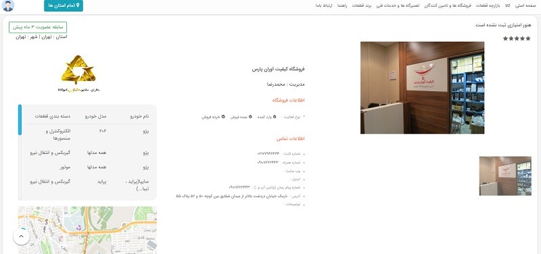Open بازارچه قطعات in the navigation bar
541x254 pixels.
click(x=488, y=5)
